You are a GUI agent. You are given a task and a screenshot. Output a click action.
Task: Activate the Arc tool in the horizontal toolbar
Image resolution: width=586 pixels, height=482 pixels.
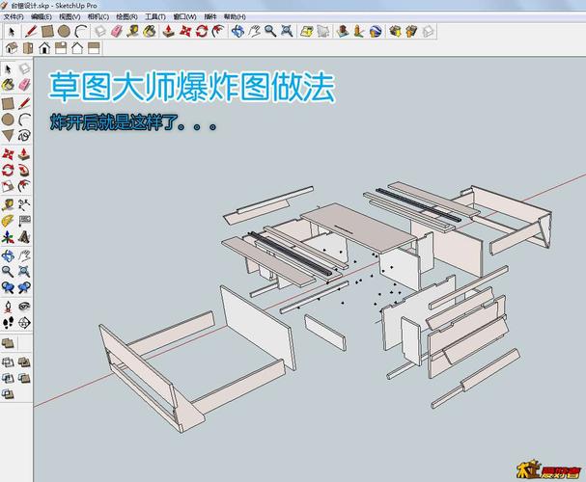pyautogui.click(x=80, y=32)
